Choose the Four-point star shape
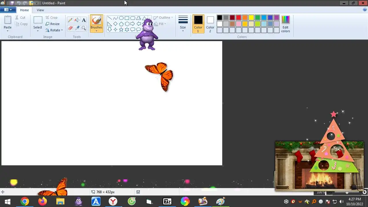The image size is (368, 207). 115,29
